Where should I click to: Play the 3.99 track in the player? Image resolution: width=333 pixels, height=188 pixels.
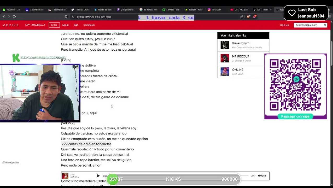point(98,176)
